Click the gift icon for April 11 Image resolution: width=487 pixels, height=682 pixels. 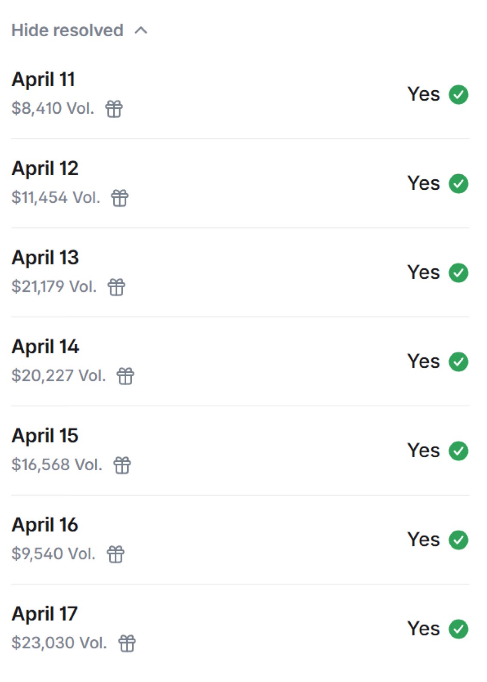point(114,109)
